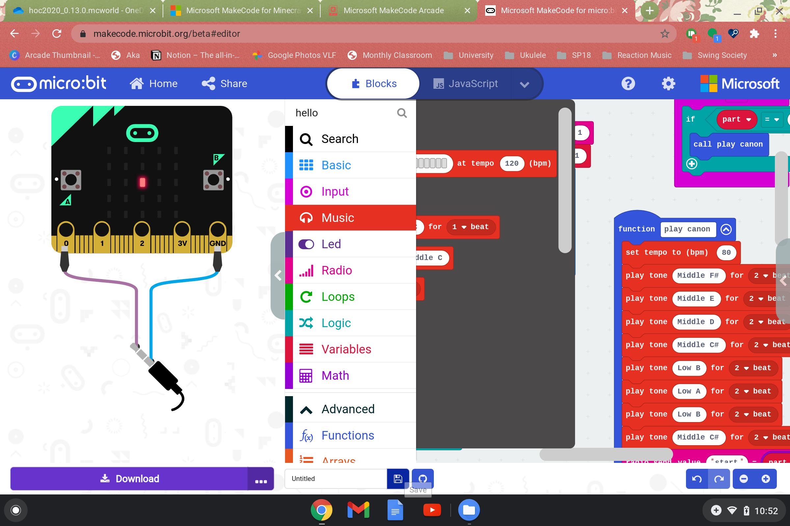790x526 pixels.
Task: Open the Help question mark menu
Action: pos(628,84)
